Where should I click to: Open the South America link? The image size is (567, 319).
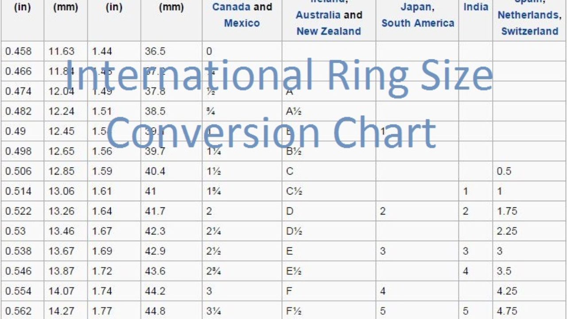418,23
